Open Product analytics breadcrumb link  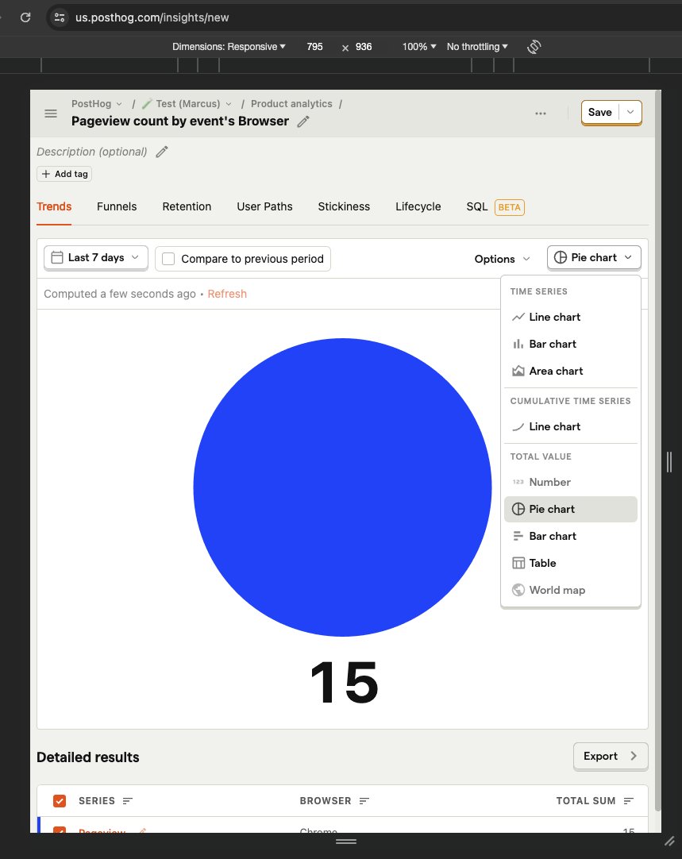pos(291,104)
